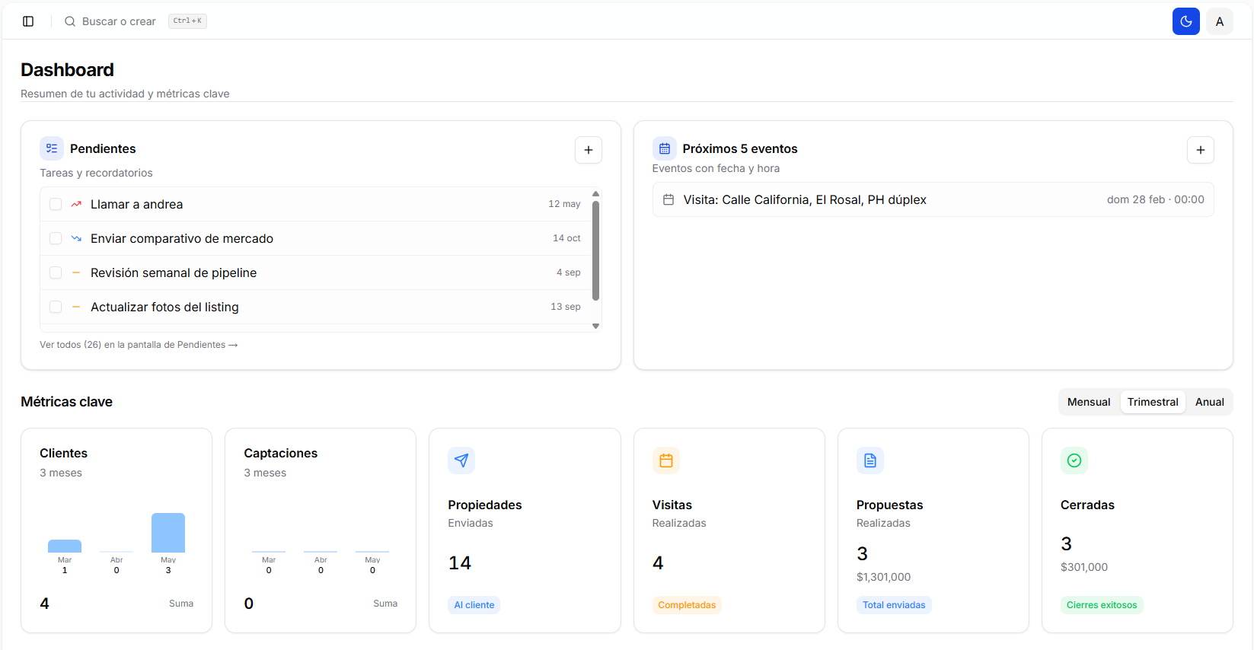Image resolution: width=1254 pixels, height=650 pixels.
Task: Open 'Ver todos (26)' Pendientes link
Action: (139, 345)
